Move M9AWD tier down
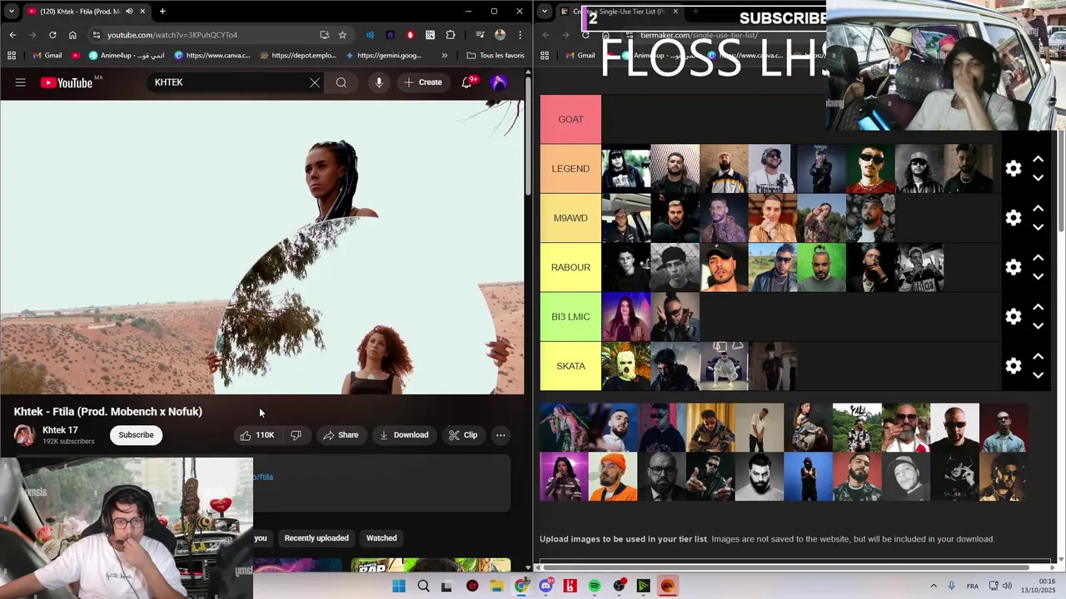This screenshot has height=599, width=1066. click(1038, 227)
